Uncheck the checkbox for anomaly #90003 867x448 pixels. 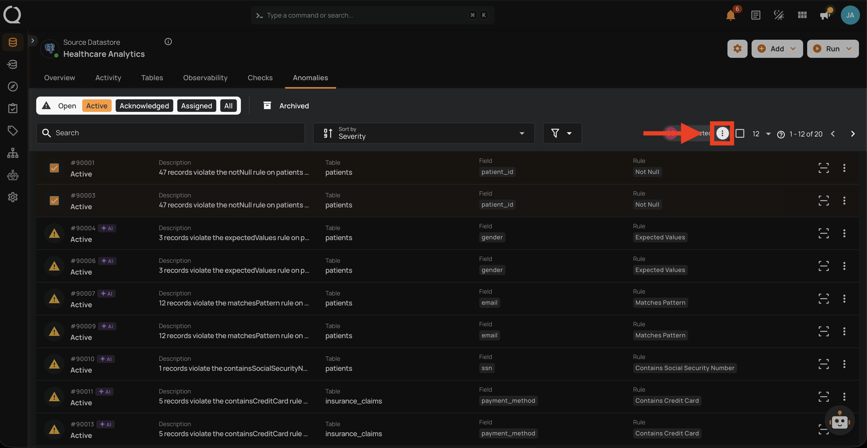click(54, 200)
